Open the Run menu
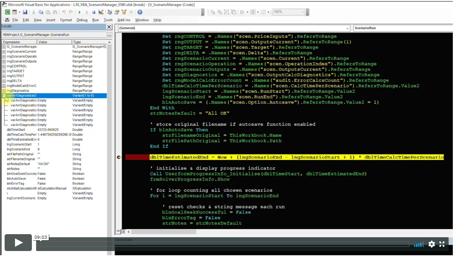 (96, 20)
